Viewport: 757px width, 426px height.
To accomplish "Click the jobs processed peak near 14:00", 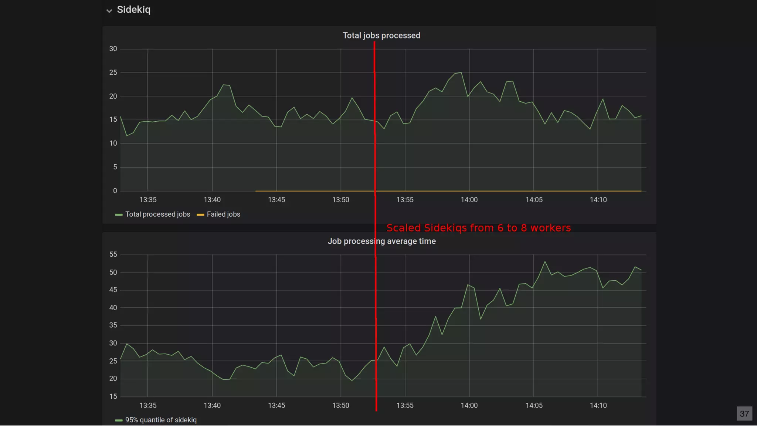I will click(x=461, y=72).
